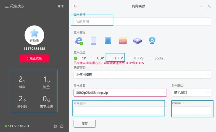Screen dimensions: 216x132
Task: Click the 内网端口 input field
Action: pos(191,110)
